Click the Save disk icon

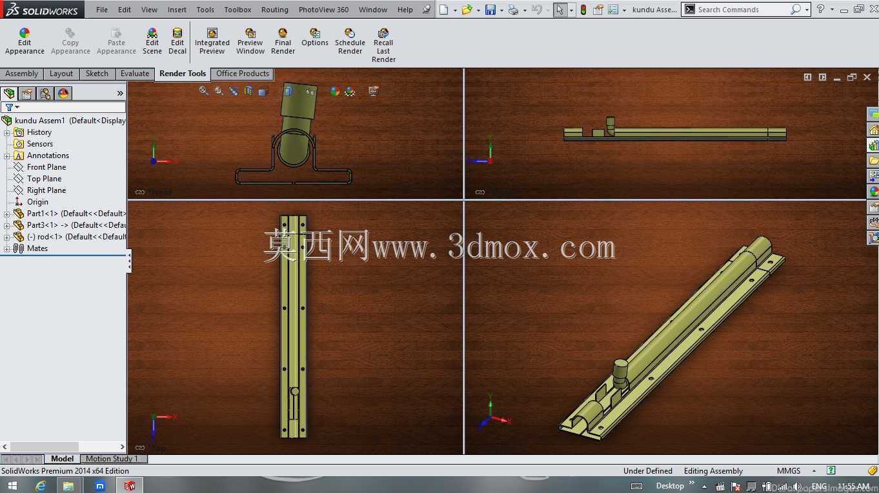pyautogui.click(x=490, y=10)
